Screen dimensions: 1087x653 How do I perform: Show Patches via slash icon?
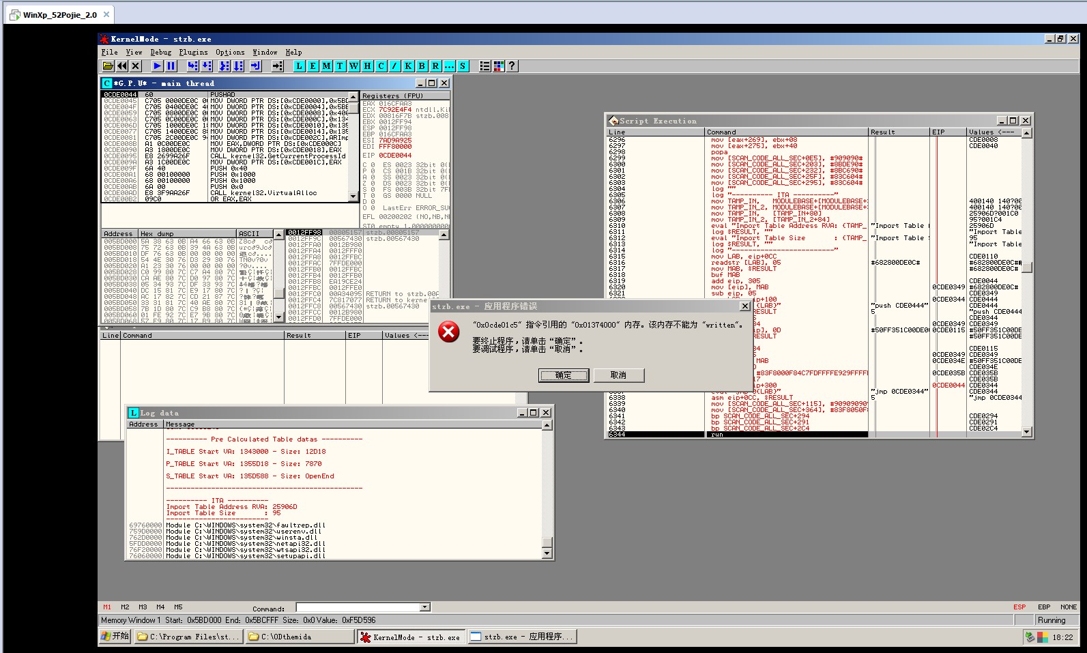coord(395,66)
